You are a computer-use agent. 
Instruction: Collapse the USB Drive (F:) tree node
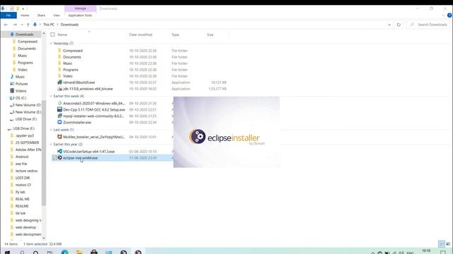9,129
